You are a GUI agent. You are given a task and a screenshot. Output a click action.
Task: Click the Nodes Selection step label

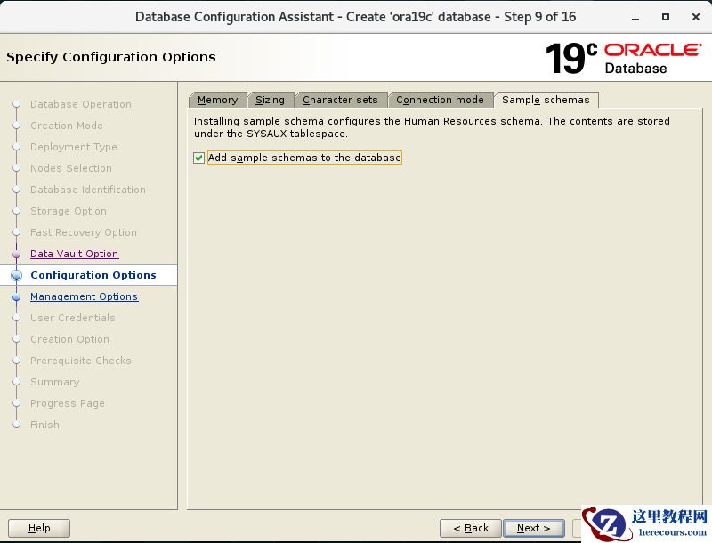tap(71, 168)
